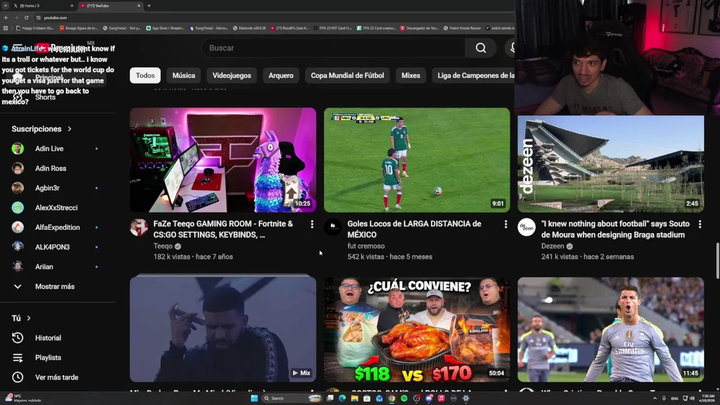Open AlexXxStrecci channel avatar in subscriptions

pos(17,208)
